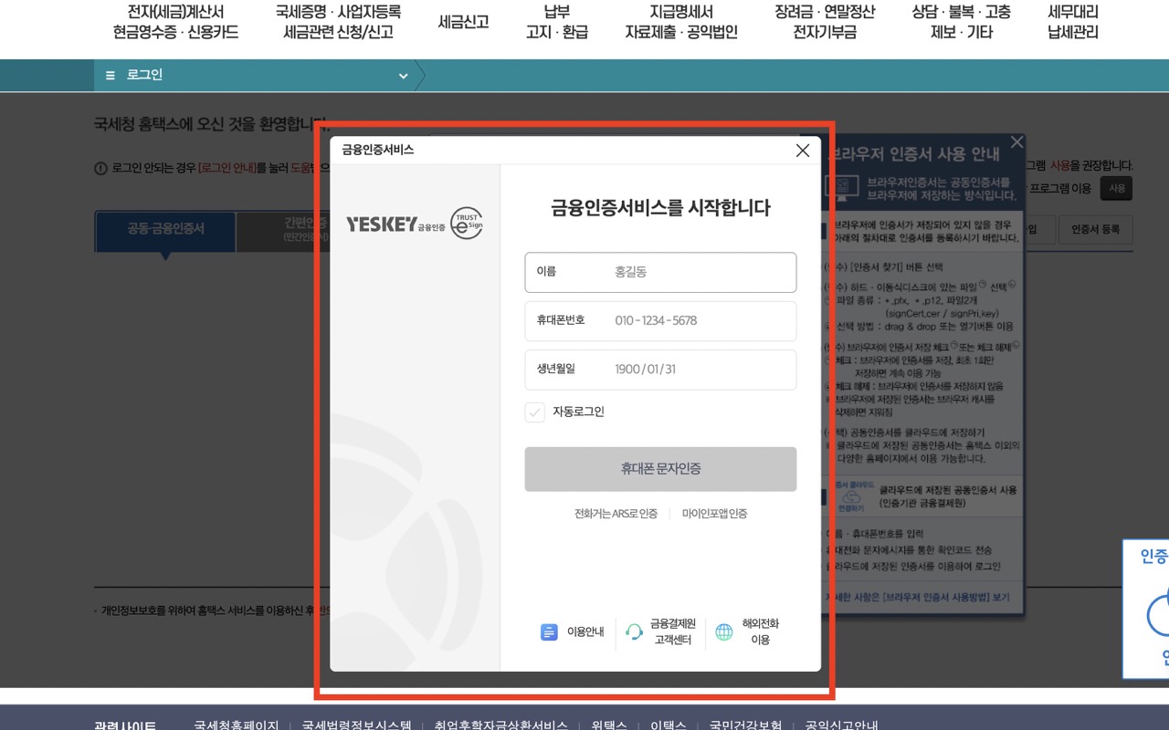Click the 이름 input field
This screenshot has height=730, width=1169.
coord(660,272)
